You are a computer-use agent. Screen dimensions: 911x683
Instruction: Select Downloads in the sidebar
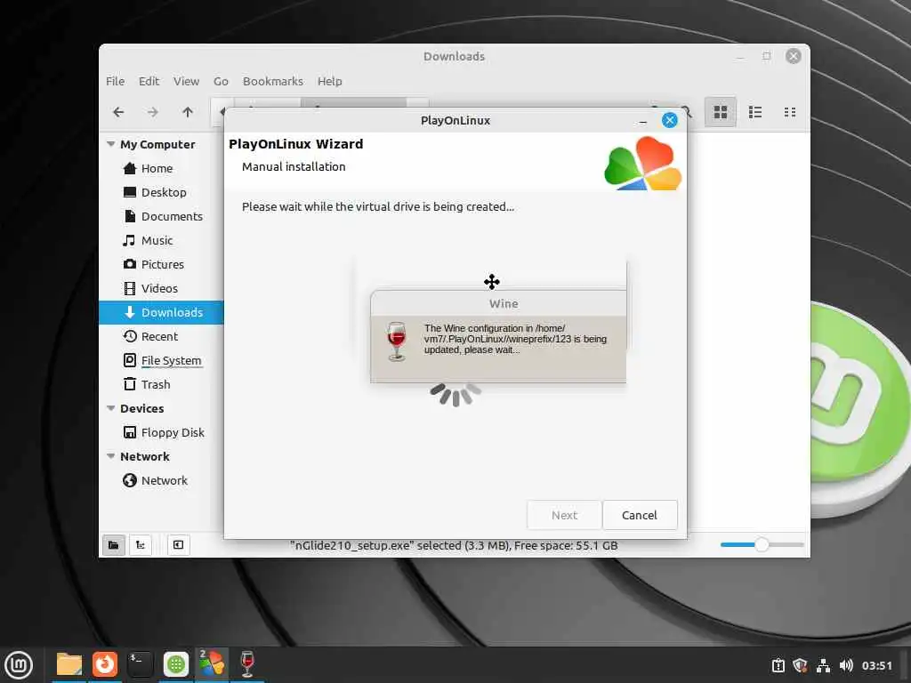(161, 312)
